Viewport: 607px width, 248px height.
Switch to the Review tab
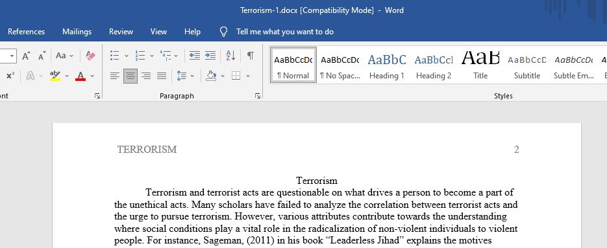tap(121, 32)
